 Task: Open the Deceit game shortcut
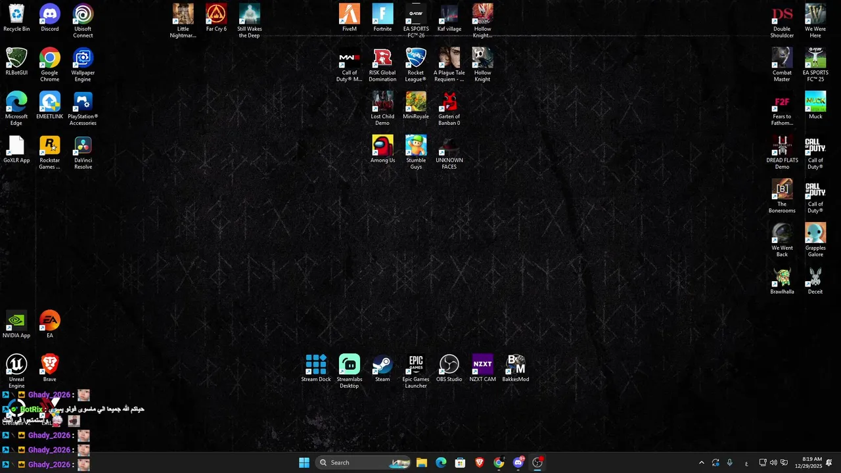815,281
